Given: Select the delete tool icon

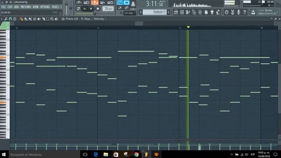Looking at the screenshot, I should pyautogui.click(x=35, y=19).
